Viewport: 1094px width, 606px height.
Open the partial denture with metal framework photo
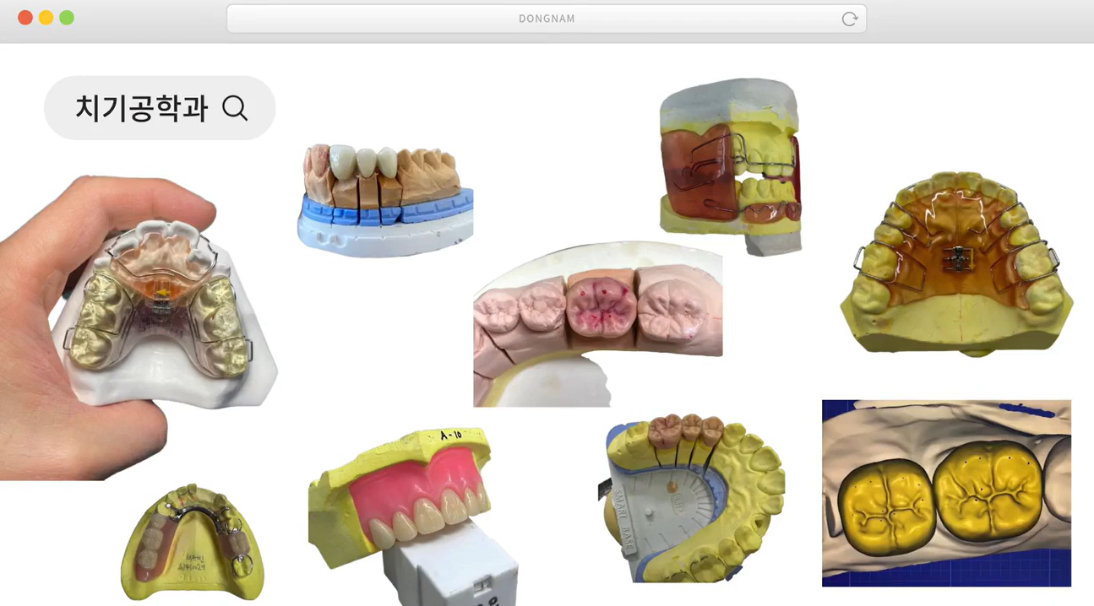(x=193, y=542)
